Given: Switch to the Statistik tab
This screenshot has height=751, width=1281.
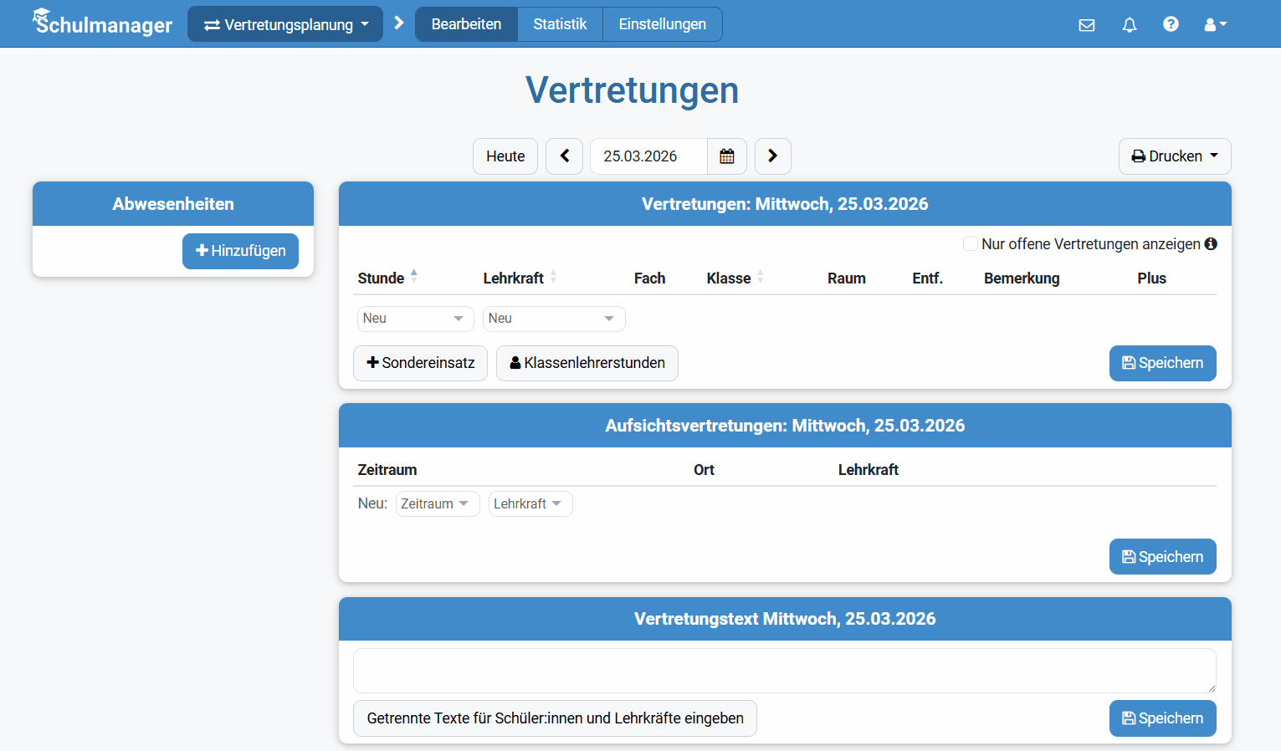Looking at the screenshot, I should pyautogui.click(x=560, y=24).
